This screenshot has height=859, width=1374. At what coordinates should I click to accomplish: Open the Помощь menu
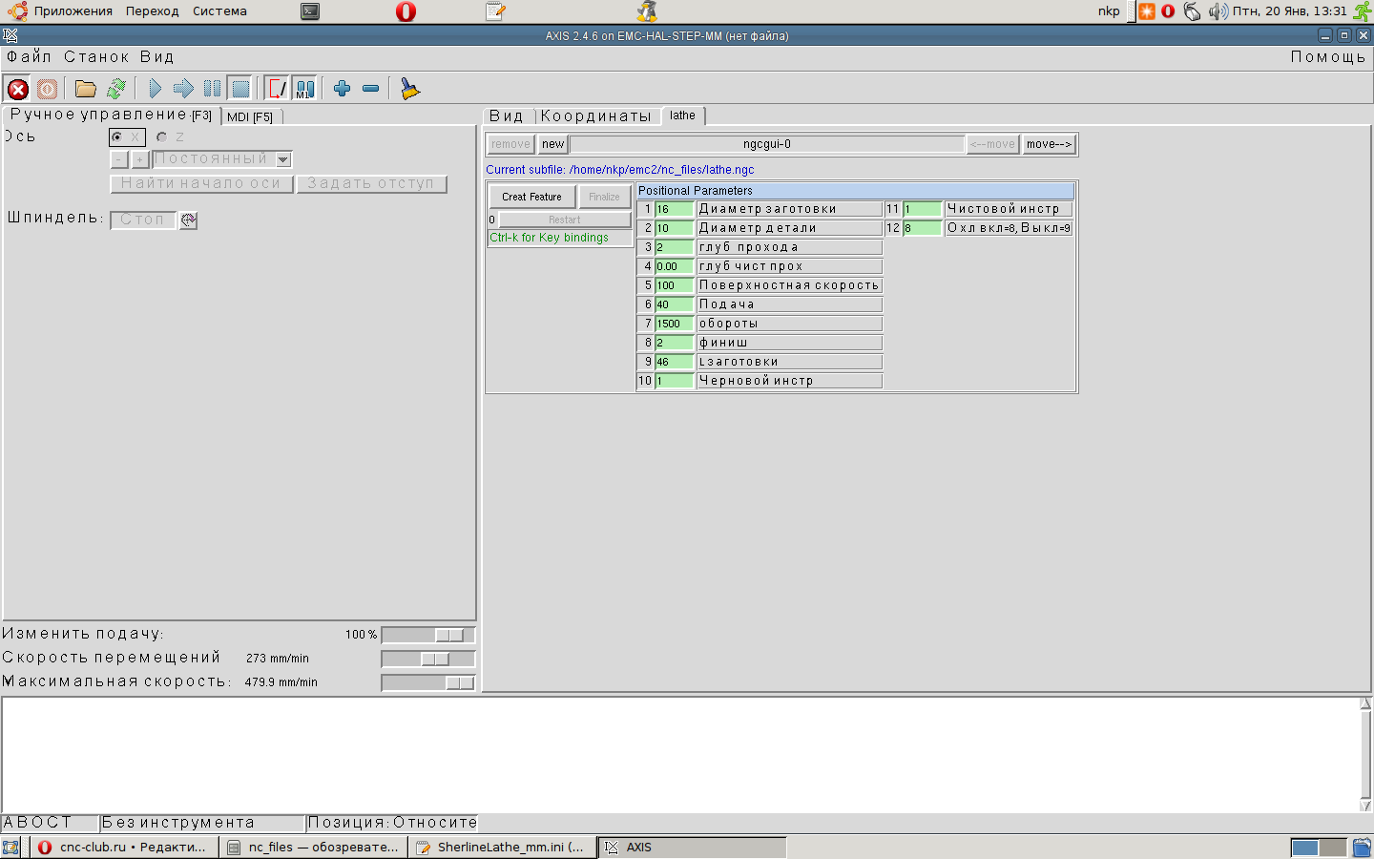point(1328,57)
